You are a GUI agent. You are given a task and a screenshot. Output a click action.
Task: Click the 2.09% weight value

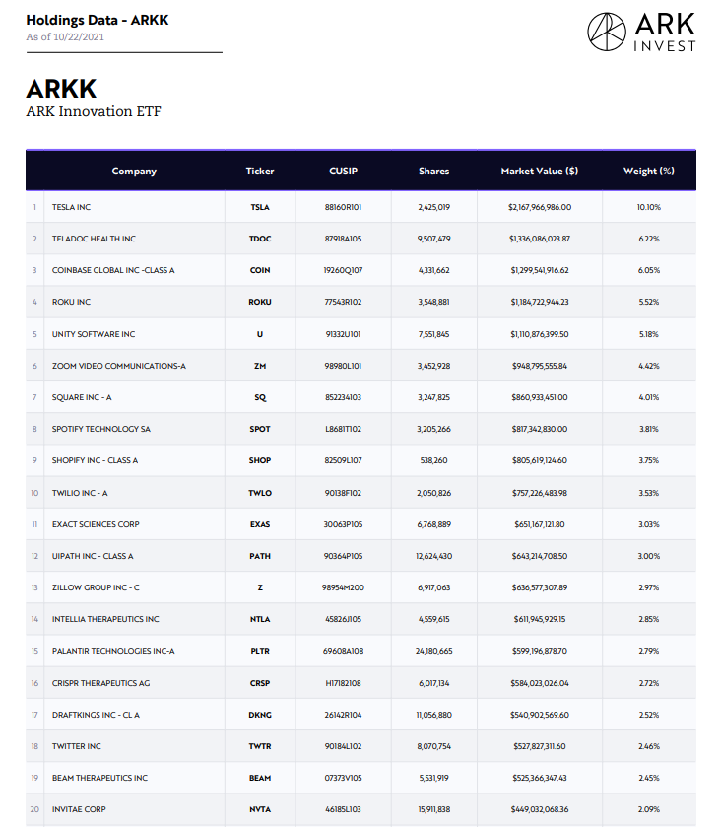[x=649, y=810]
